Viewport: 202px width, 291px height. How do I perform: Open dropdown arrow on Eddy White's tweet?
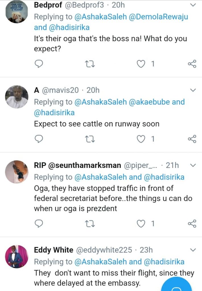click(193, 250)
